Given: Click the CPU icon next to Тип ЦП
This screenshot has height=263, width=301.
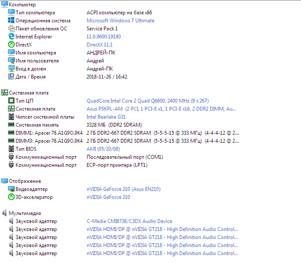Looking at the screenshot, I should pyautogui.click(x=11, y=101).
